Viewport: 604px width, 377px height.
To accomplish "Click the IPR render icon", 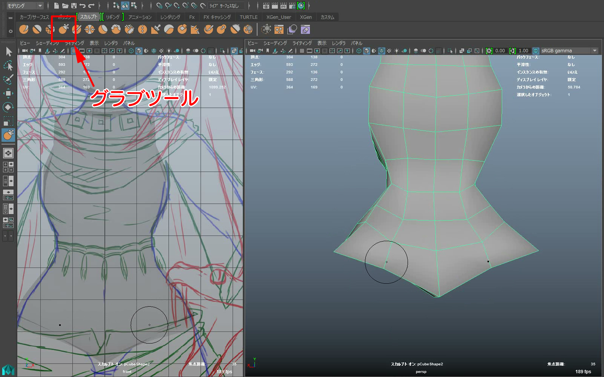I will coord(283,6).
